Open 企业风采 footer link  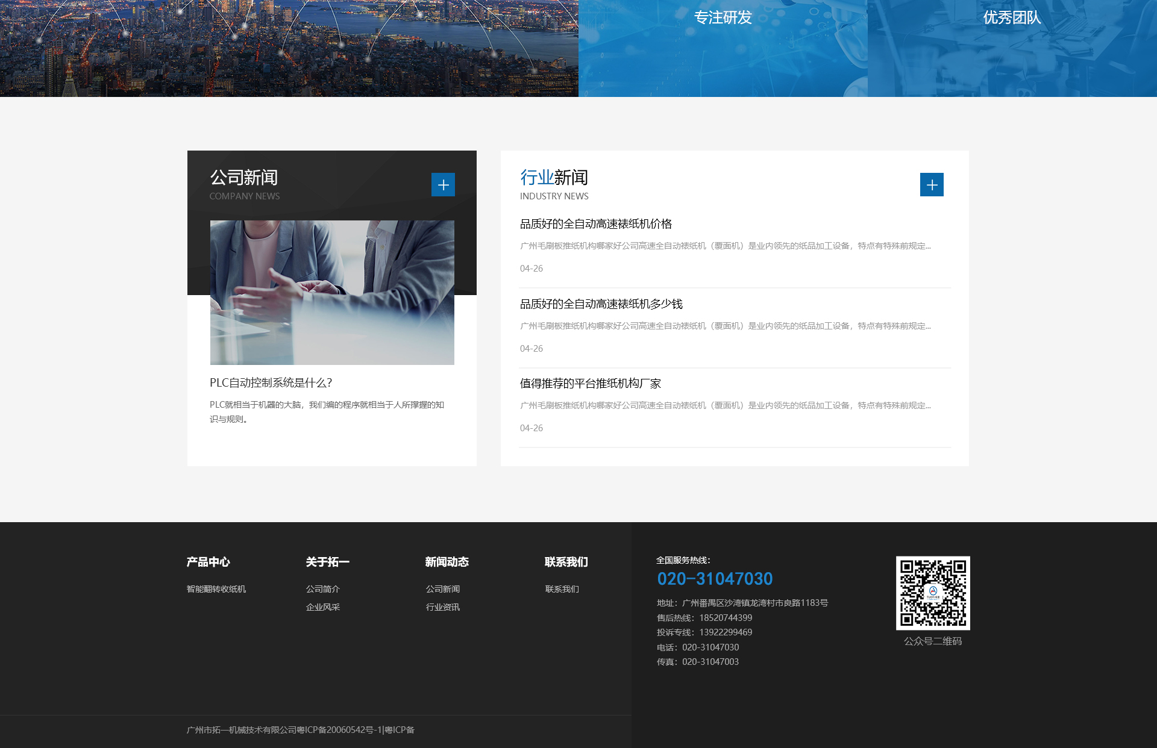click(322, 607)
